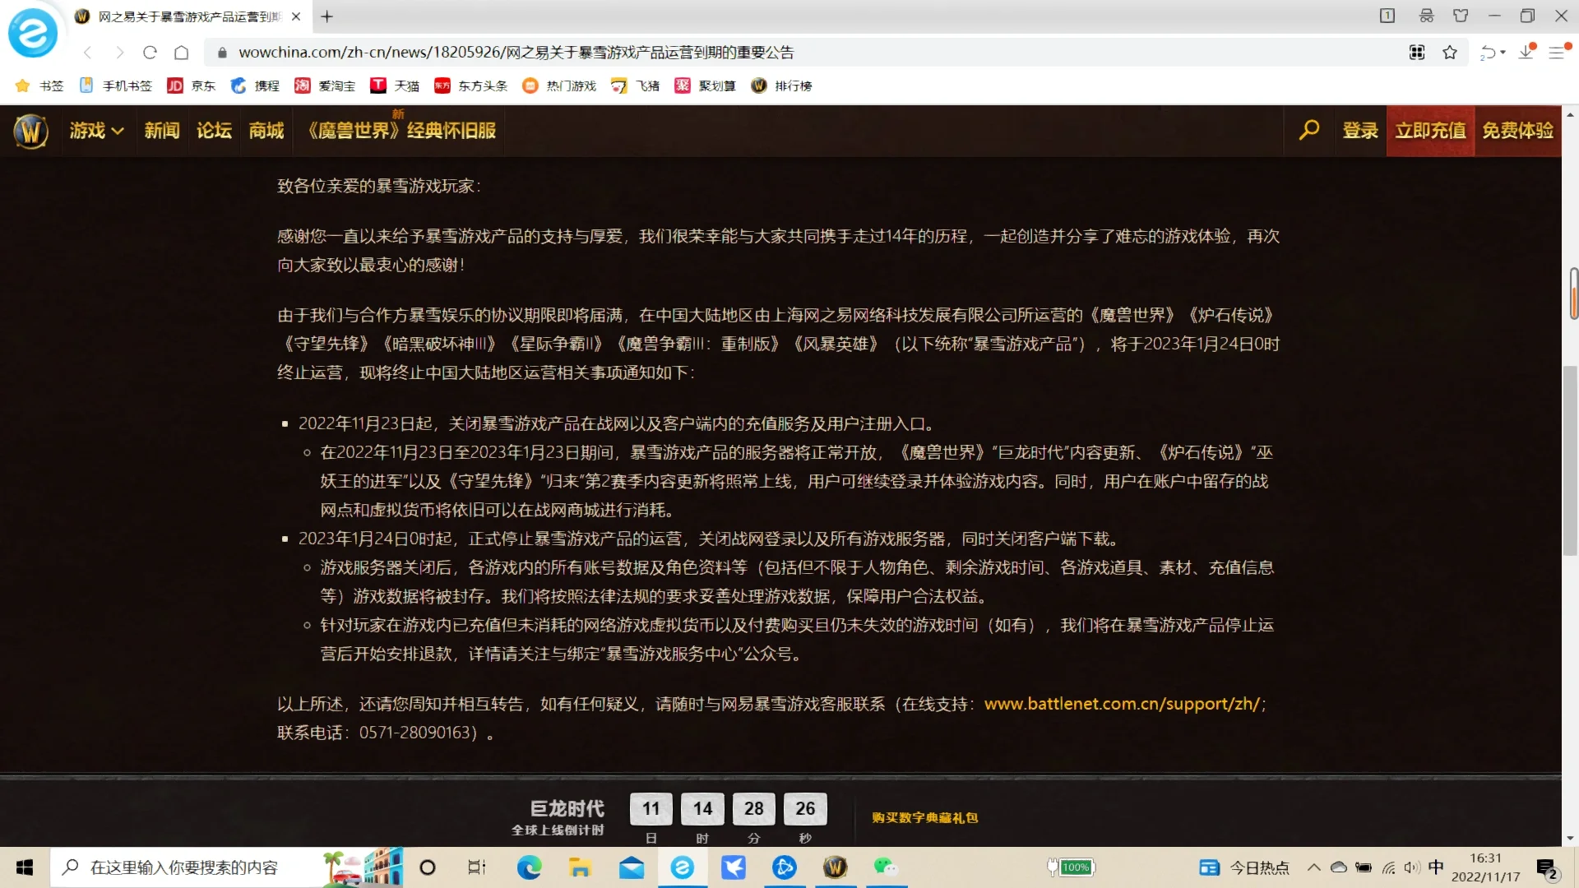The height and width of the screenshot is (888, 1579).
Task: Close the NetEase announcement tab
Action: (x=296, y=16)
